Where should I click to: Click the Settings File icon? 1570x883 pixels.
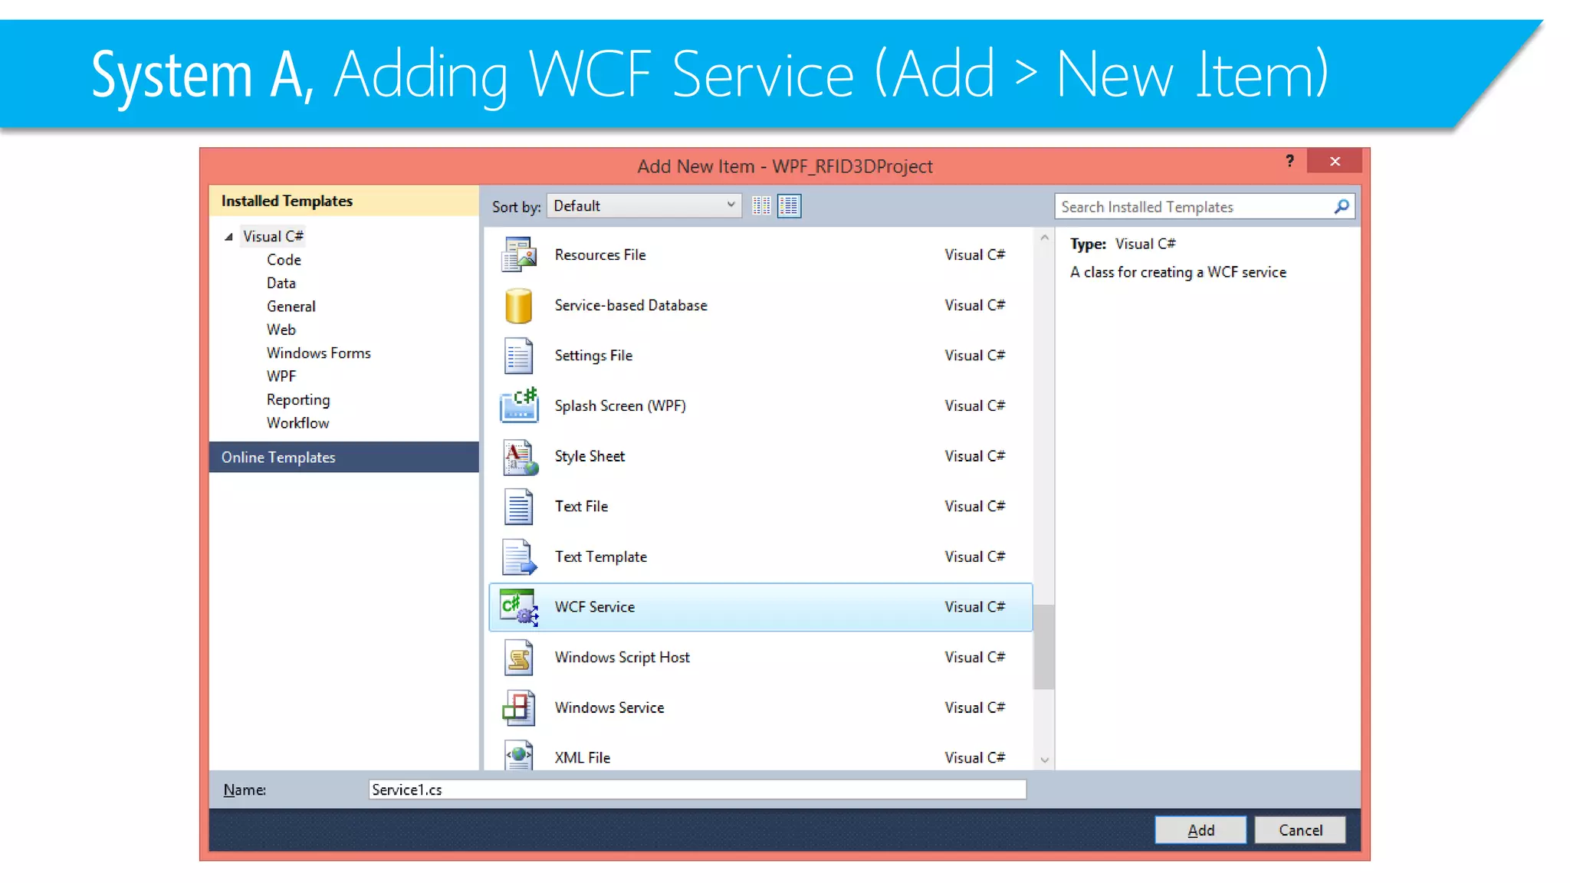click(x=518, y=356)
